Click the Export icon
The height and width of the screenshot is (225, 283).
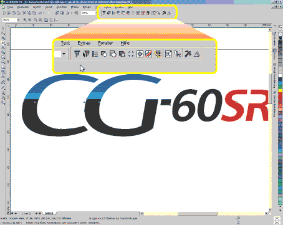tap(62, 13)
